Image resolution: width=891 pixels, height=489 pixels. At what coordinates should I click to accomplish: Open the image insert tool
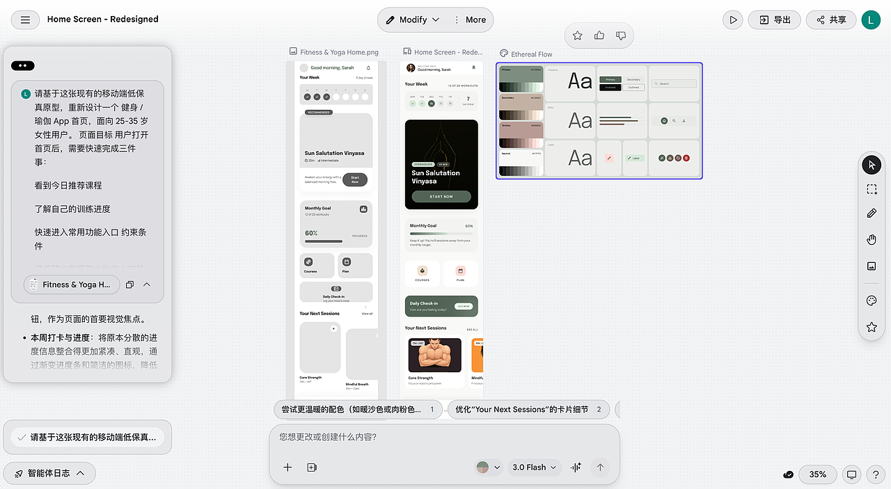(872, 266)
